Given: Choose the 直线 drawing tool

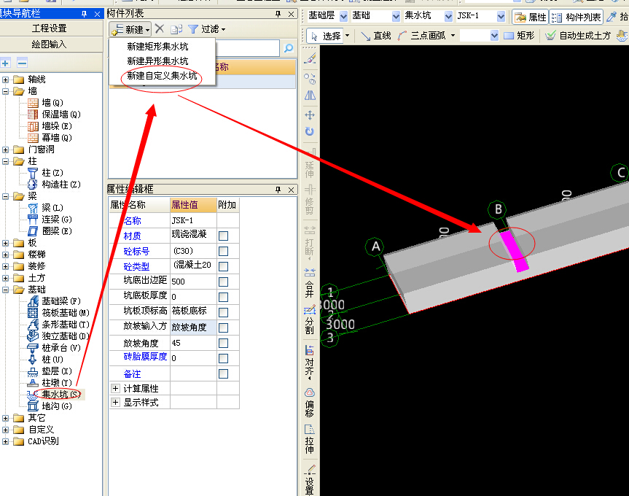Looking at the screenshot, I should (x=376, y=36).
